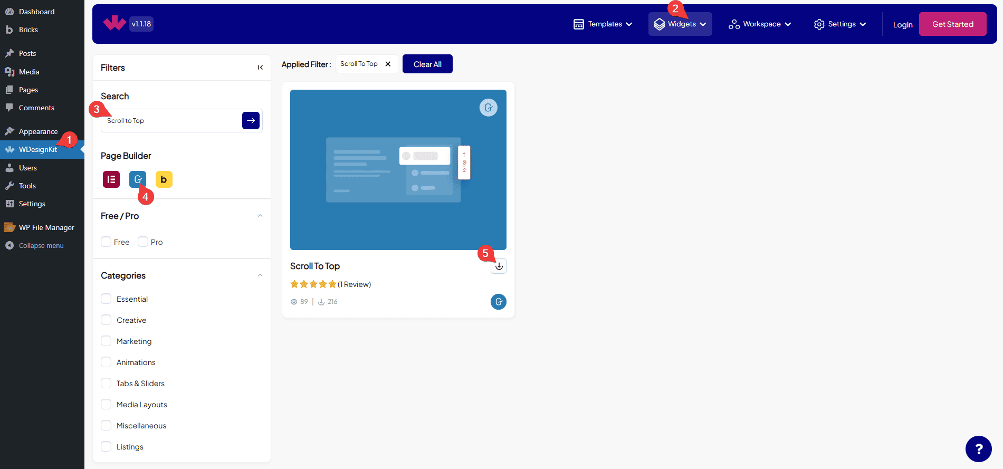Select the Bricks page builder icon
The height and width of the screenshot is (469, 1003).
coord(164,179)
